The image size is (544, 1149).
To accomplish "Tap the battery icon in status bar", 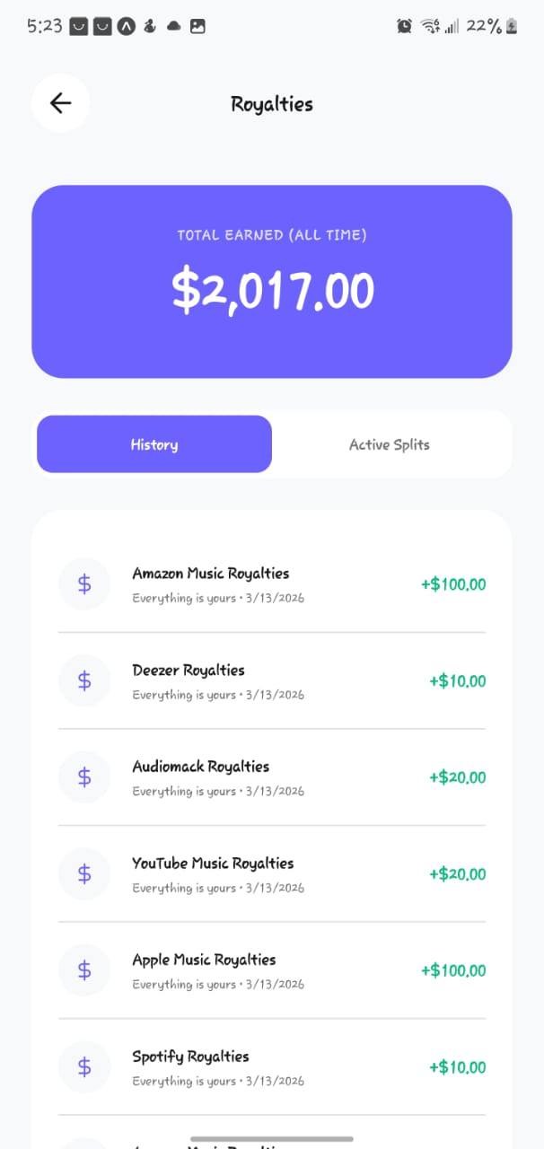I will 512,26.
